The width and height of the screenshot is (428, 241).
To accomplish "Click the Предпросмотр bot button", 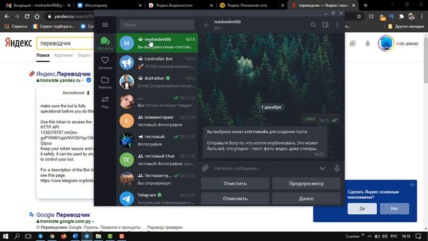I will coord(306,183).
